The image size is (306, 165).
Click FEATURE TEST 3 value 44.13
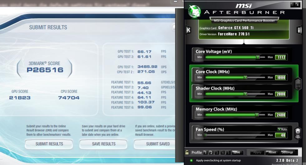pos(144,93)
